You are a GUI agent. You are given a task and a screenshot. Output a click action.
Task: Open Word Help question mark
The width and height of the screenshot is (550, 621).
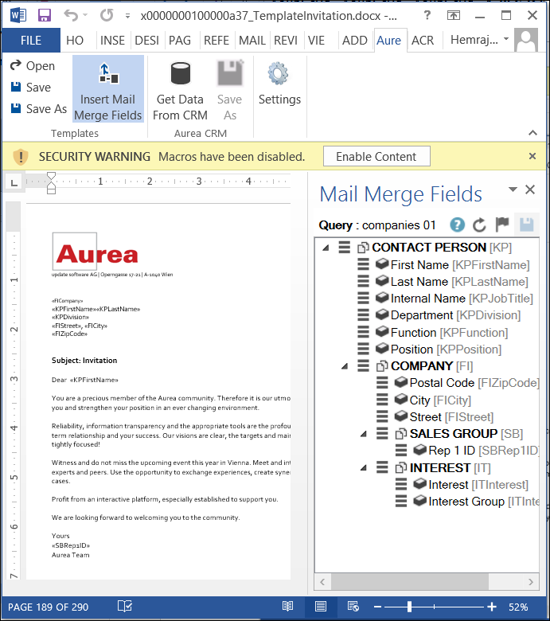[427, 15]
